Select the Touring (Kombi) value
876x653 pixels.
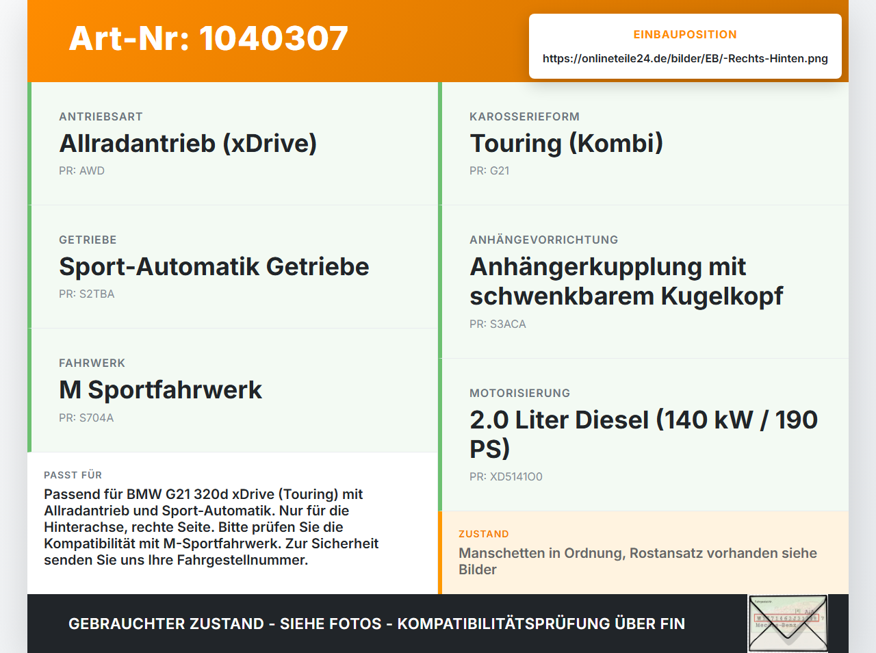pyautogui.click(x=566, y=143)
